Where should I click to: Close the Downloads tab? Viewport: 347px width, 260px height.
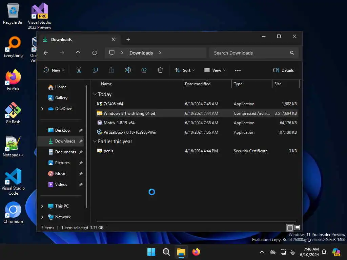pos(113,39)
